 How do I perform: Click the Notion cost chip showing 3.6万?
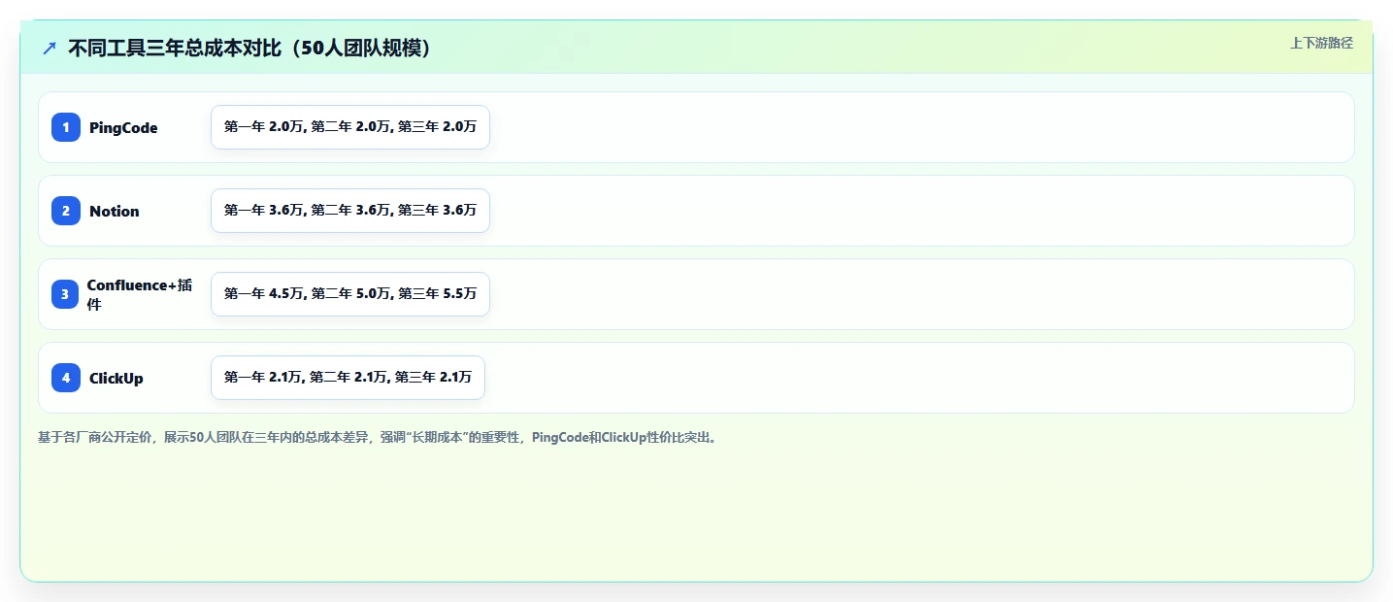[x=350, y=211]
